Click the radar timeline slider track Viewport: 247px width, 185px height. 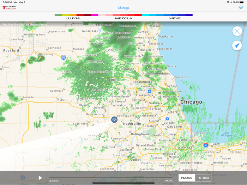point(110,178)
